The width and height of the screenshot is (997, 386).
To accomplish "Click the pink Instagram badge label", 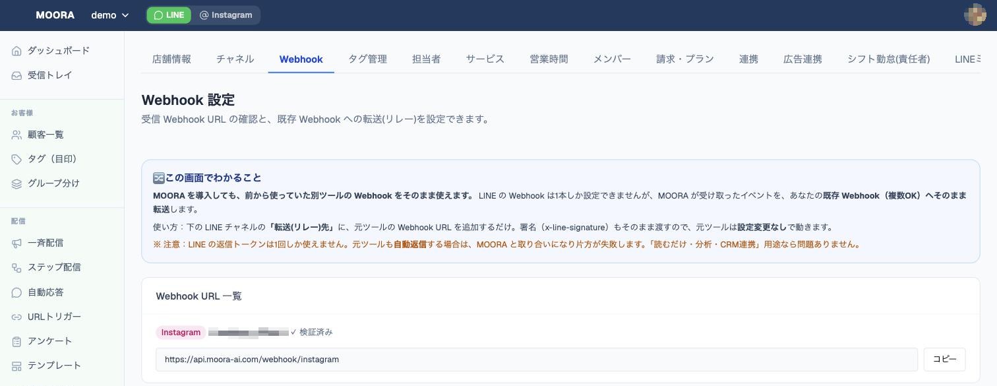I will pyautogui.click(x=181, y=333).
